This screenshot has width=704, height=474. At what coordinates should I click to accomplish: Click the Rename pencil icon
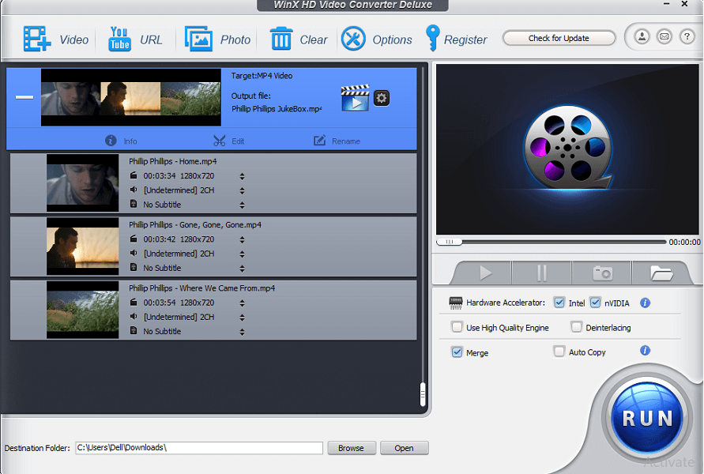coord(319,141)
